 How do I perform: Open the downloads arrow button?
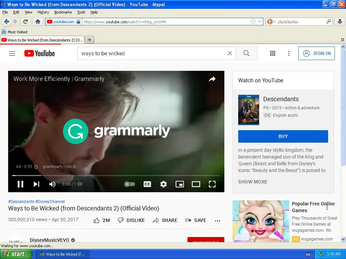340,22
